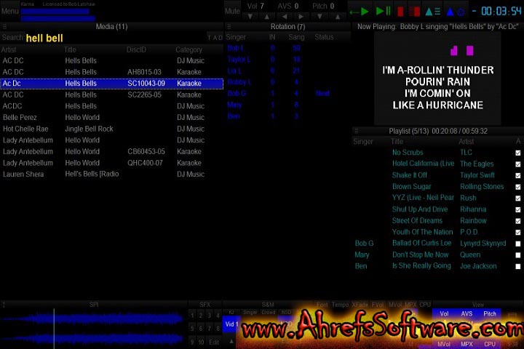Switch to the XFade tab
This screenshot has width=524, height=349.
[360, 305]
